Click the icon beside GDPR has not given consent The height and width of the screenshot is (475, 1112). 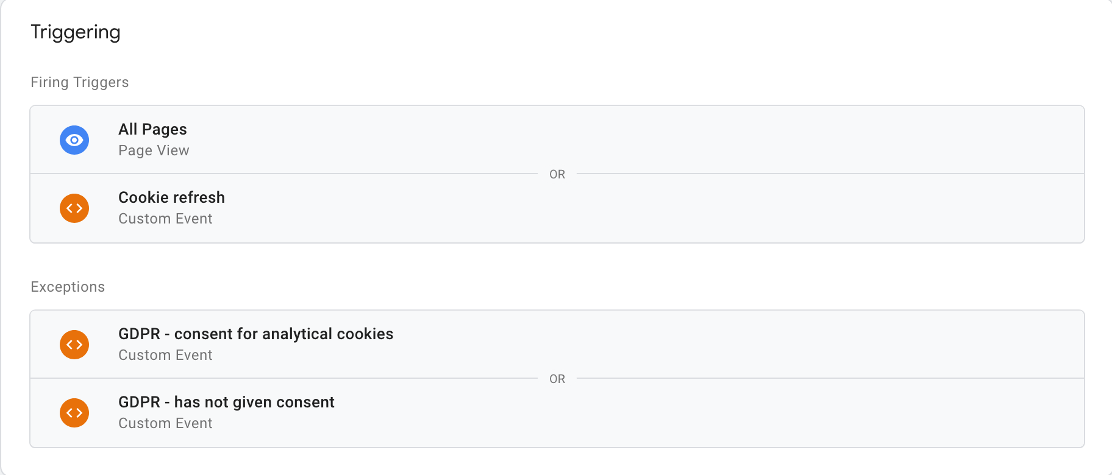click(74, 413)
